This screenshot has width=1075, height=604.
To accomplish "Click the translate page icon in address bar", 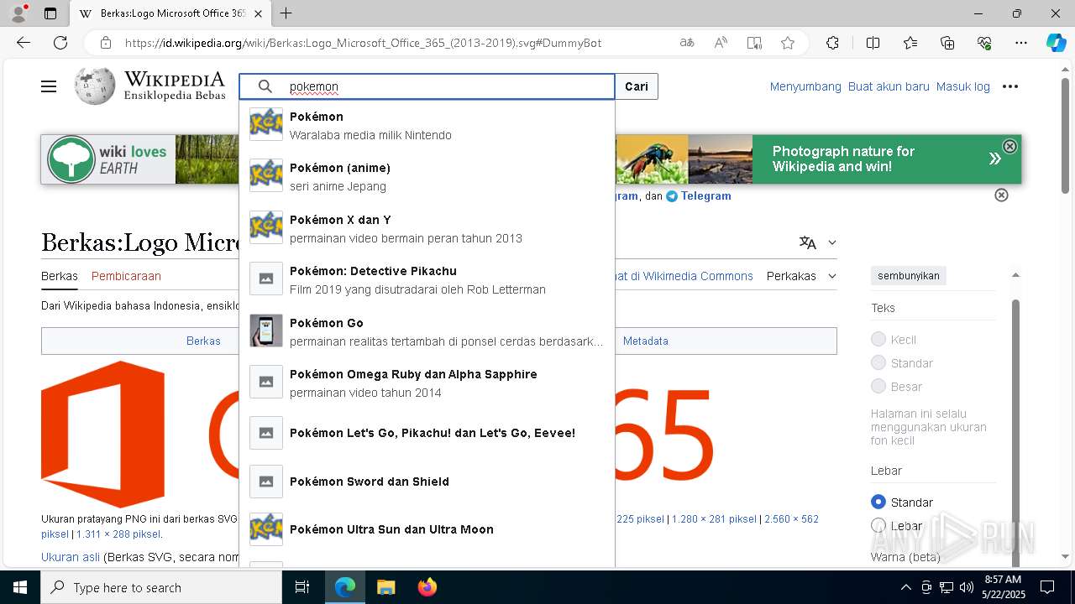I will coord(687,43).
